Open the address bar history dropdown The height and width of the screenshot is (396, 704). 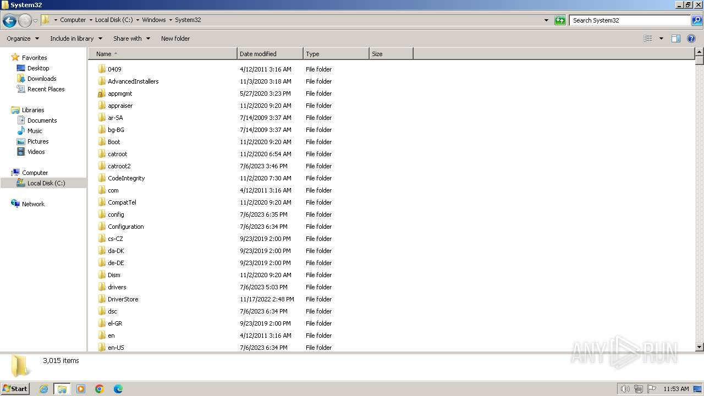tap(546, 20)
